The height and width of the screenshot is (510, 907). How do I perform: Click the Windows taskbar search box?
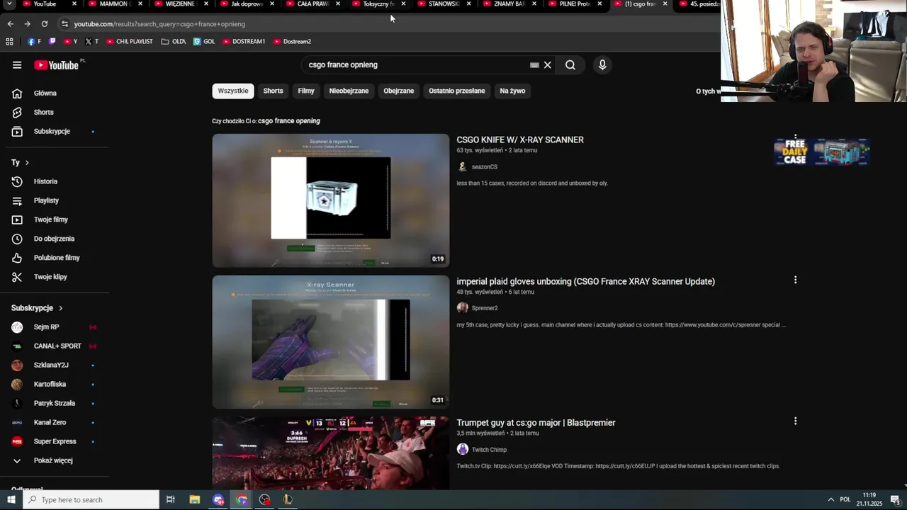coord(91,500)
